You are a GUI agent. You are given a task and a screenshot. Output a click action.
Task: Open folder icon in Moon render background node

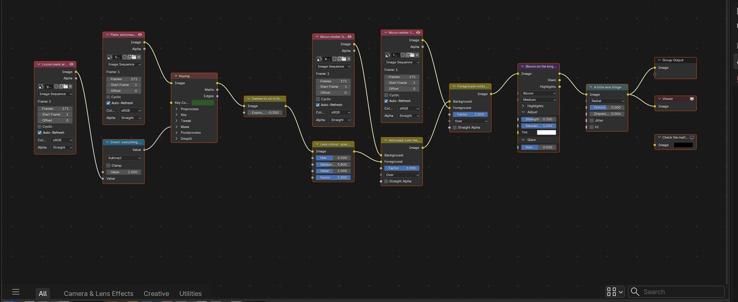click(344, 59)
